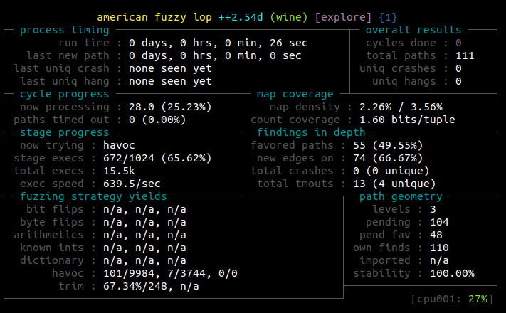The width and height of the screenshot is (506, 313).
Task: Click the 'dictionary' row label
Action: click(52, 260)
